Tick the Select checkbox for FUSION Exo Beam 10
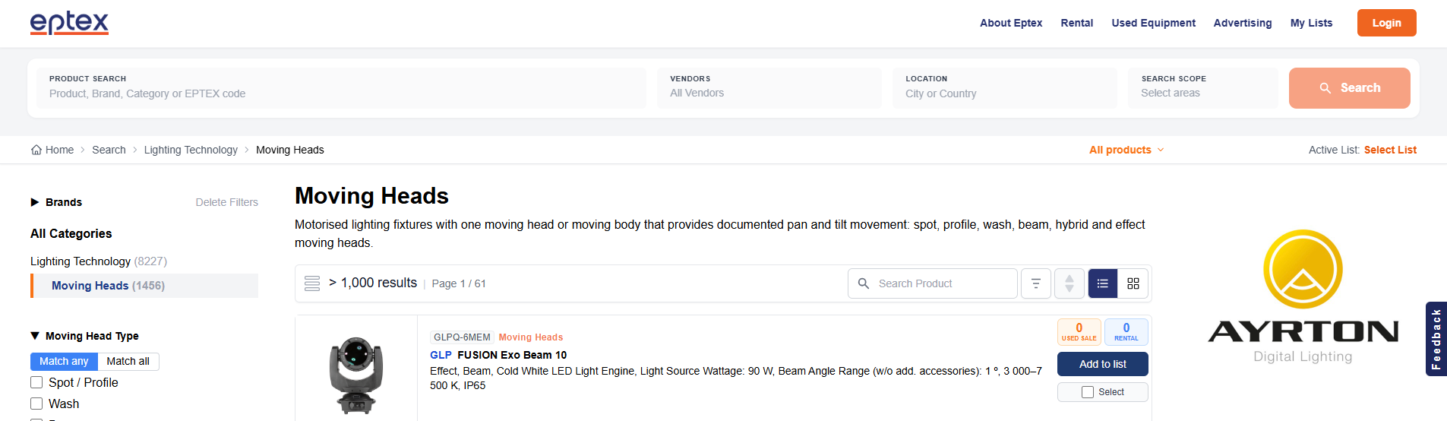1447x421 pixels. tap(1088, 392)
